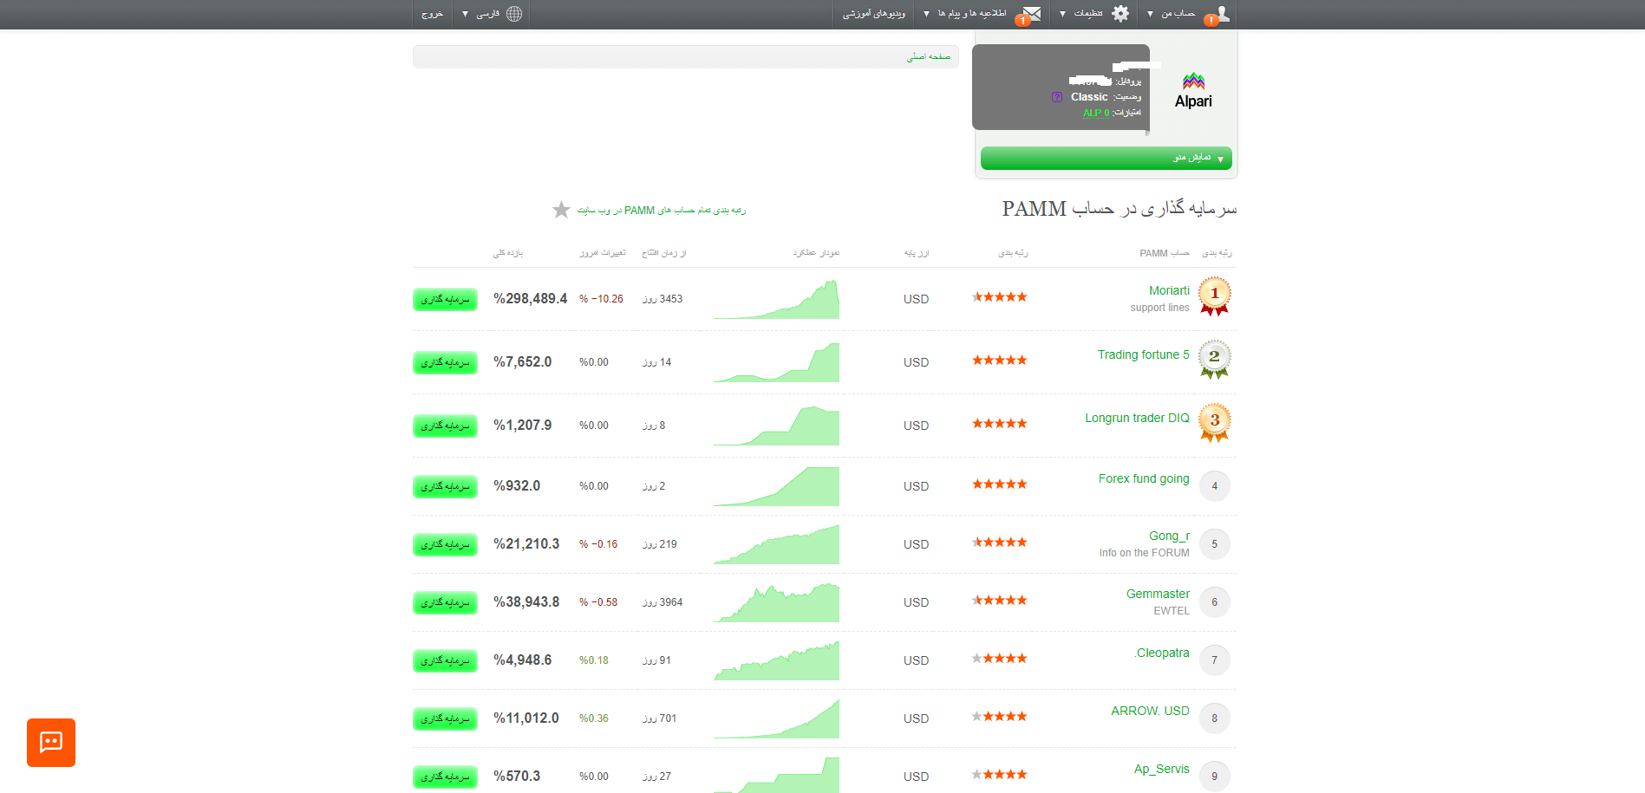Image resolution: width=1645 pixels, height=793 pixels.
Task: Click the rank 7 circle badge
Action: tap(1214, 660)
